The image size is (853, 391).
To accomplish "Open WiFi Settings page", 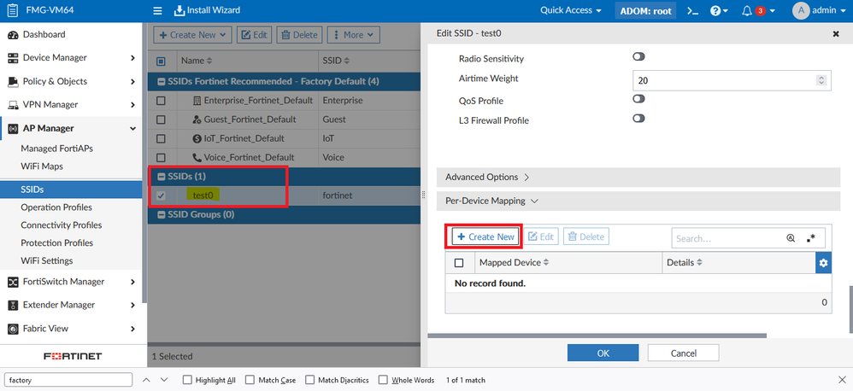I will point(47,260).
